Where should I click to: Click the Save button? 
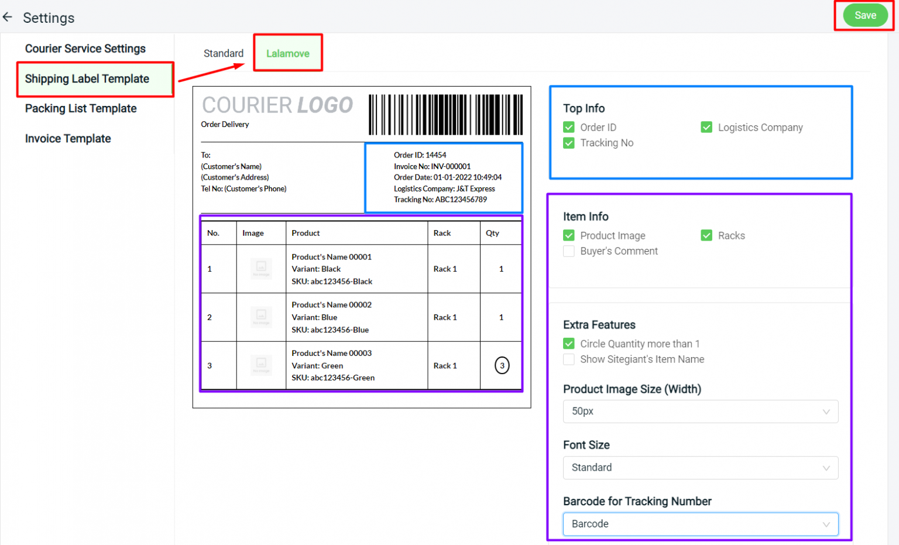[x=865, y=15]
